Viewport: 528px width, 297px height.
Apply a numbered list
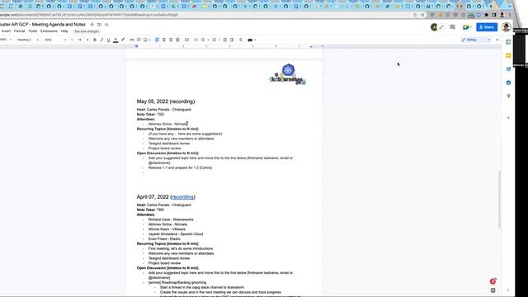[214, 40]
